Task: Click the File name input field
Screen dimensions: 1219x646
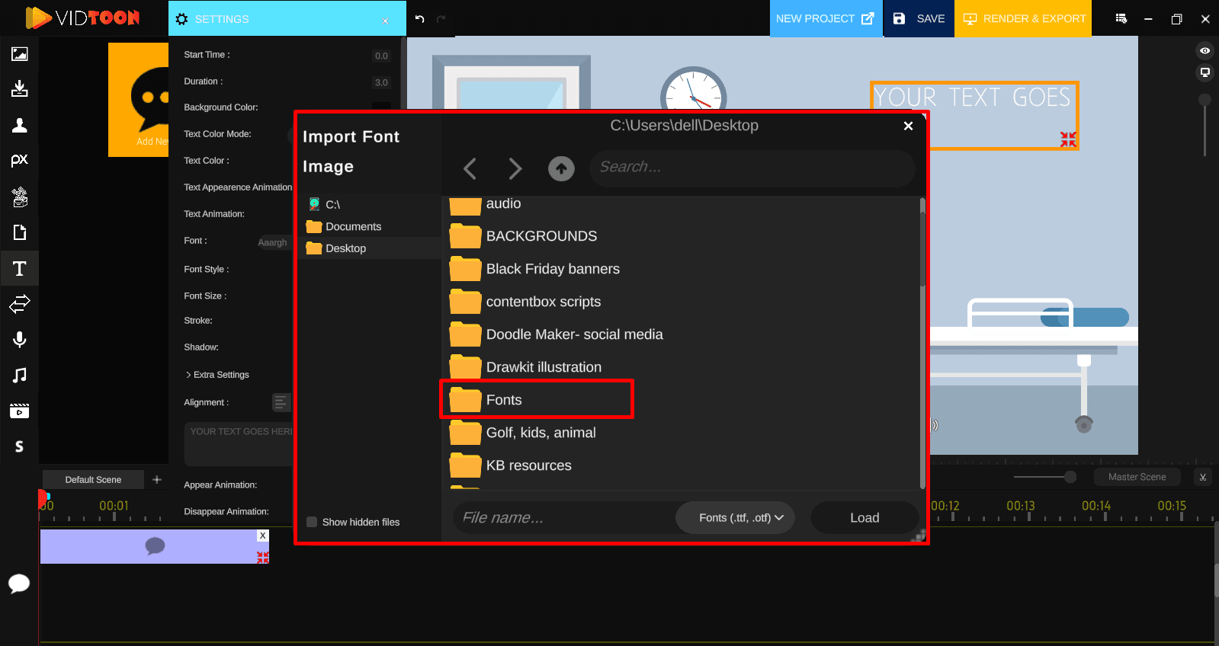Action: point(564,518)
